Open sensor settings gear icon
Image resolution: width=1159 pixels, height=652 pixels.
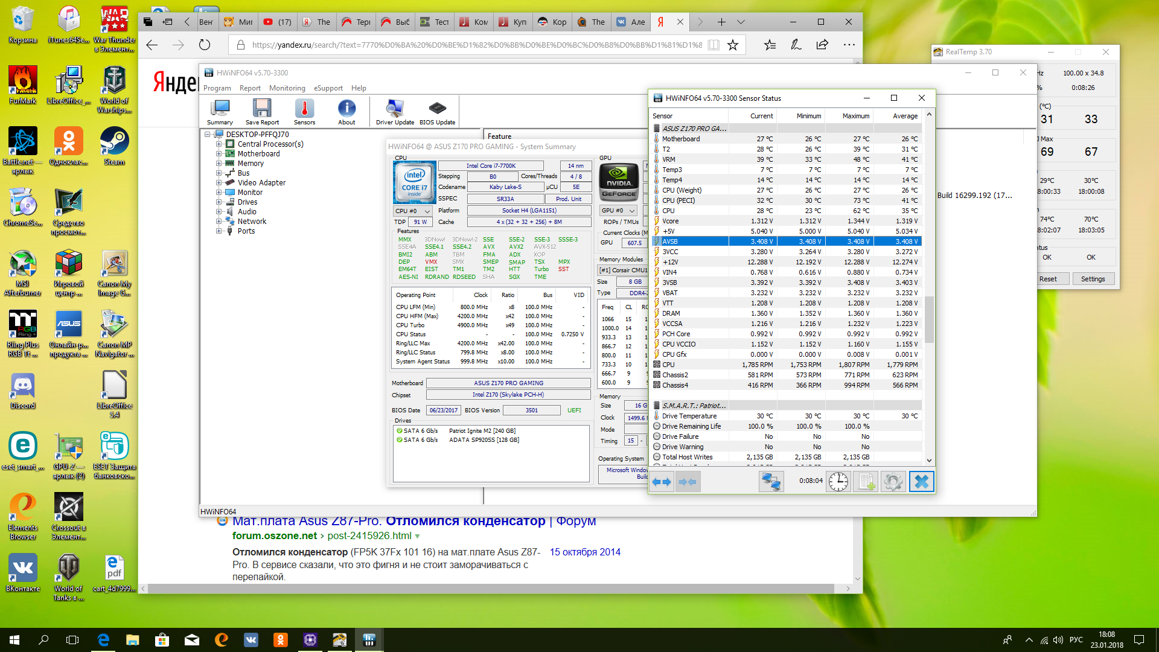click(x=893, y=481)
